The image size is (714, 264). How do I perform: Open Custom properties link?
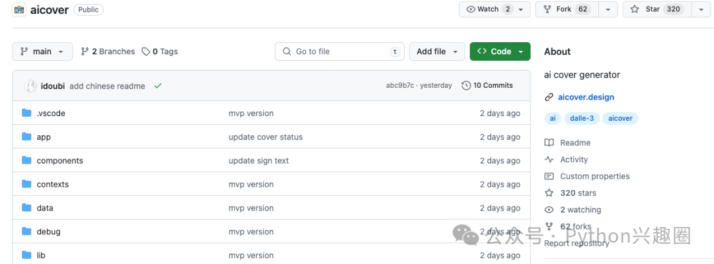point(595,176)
